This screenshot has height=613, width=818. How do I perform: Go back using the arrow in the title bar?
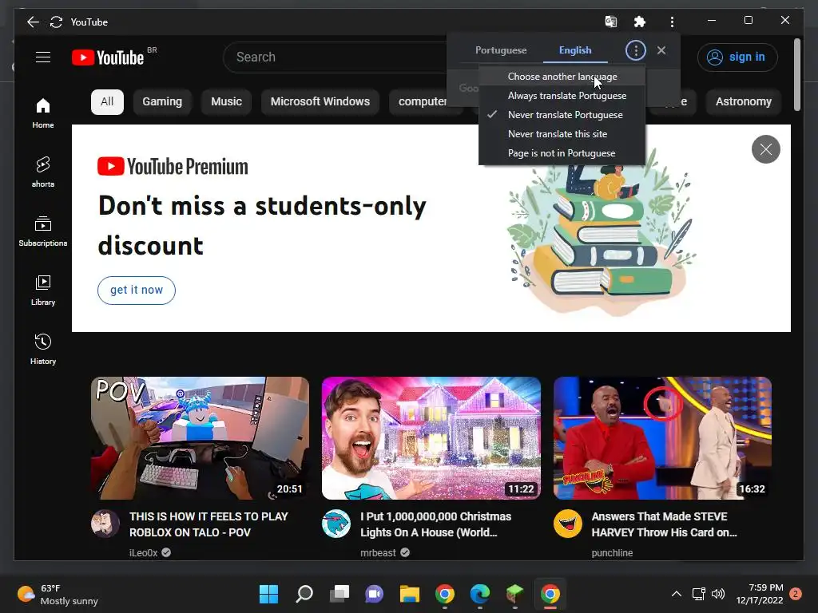click(x=33, y=22)
